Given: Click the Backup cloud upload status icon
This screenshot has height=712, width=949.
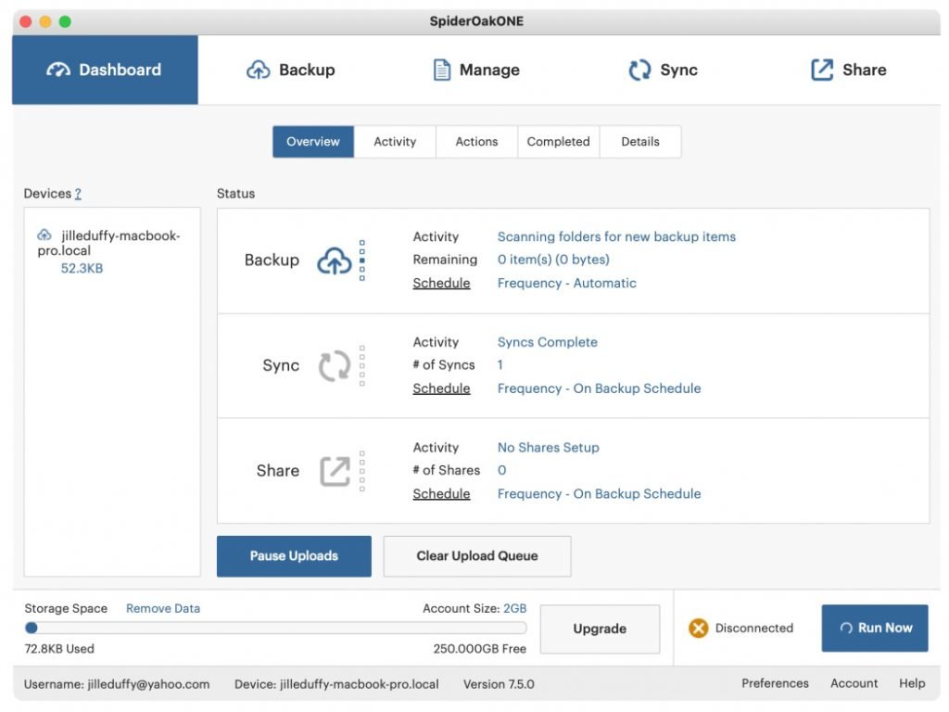Looking at the screenshot, I should point(334,261).
